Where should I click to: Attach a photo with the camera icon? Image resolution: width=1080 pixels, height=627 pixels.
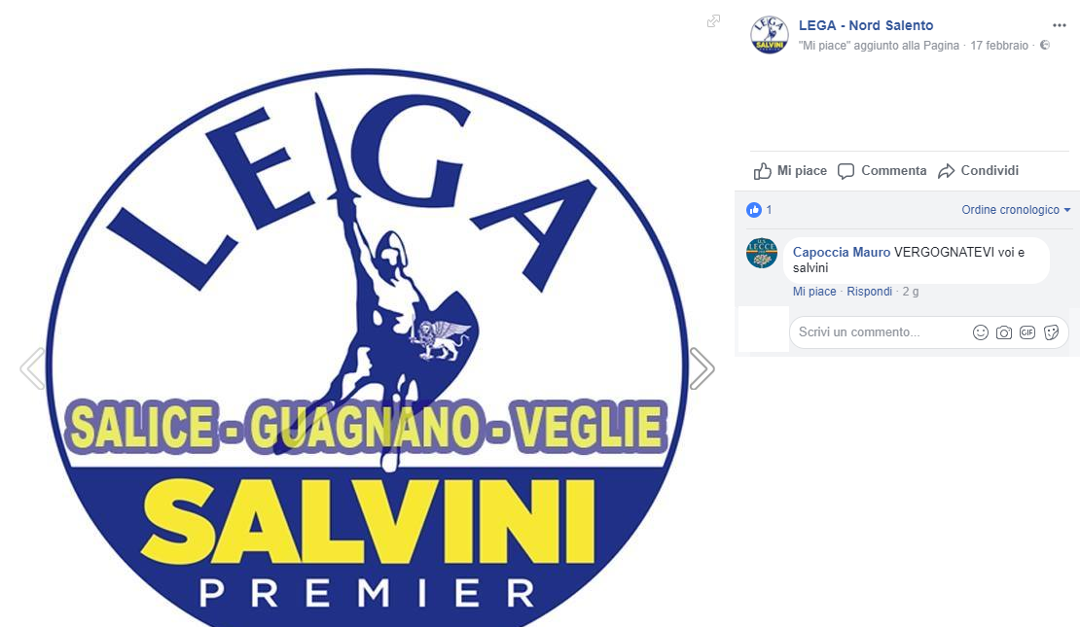1003,332
